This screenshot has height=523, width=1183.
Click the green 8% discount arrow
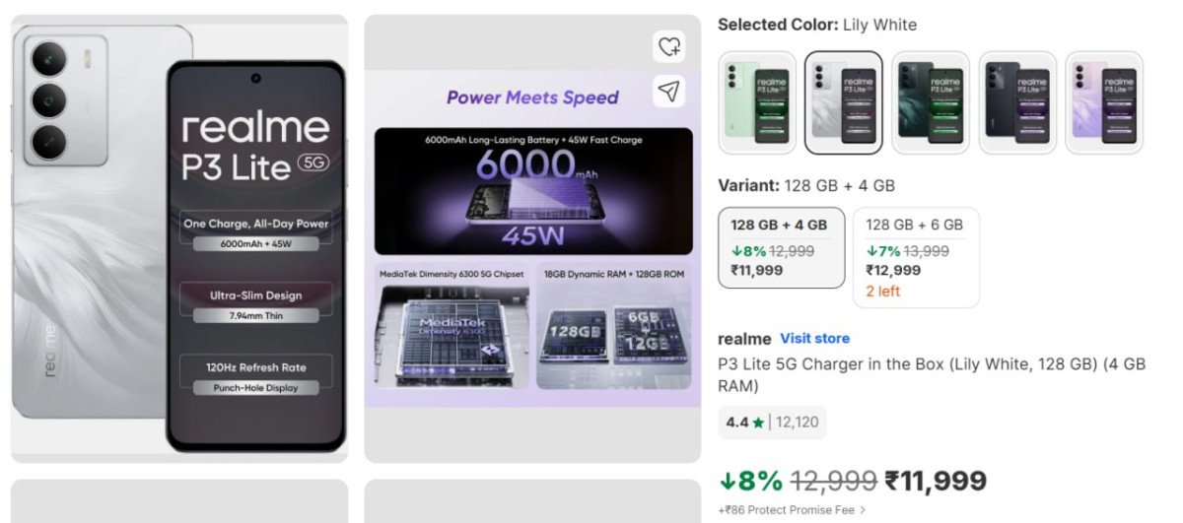pos(727,481)
